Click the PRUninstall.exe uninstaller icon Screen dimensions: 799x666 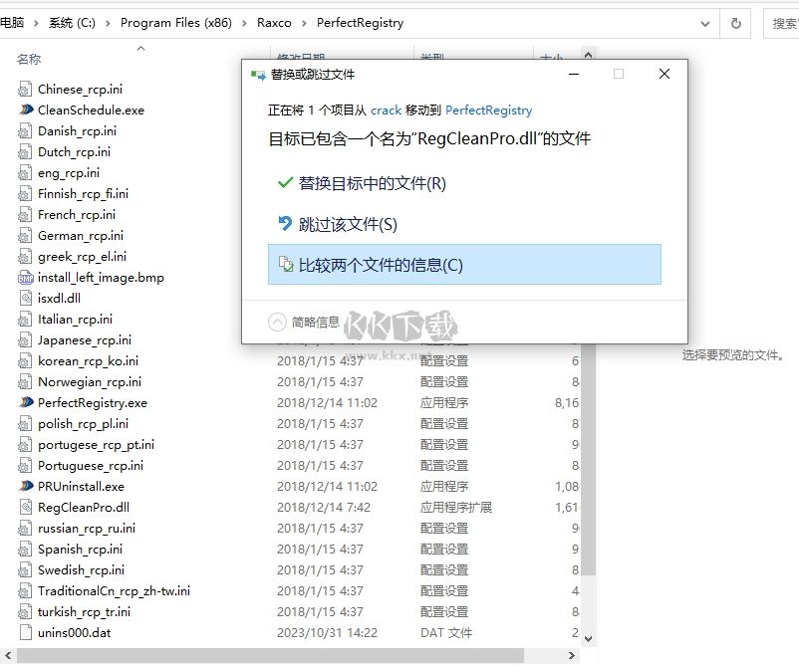[x=24, y=486]
